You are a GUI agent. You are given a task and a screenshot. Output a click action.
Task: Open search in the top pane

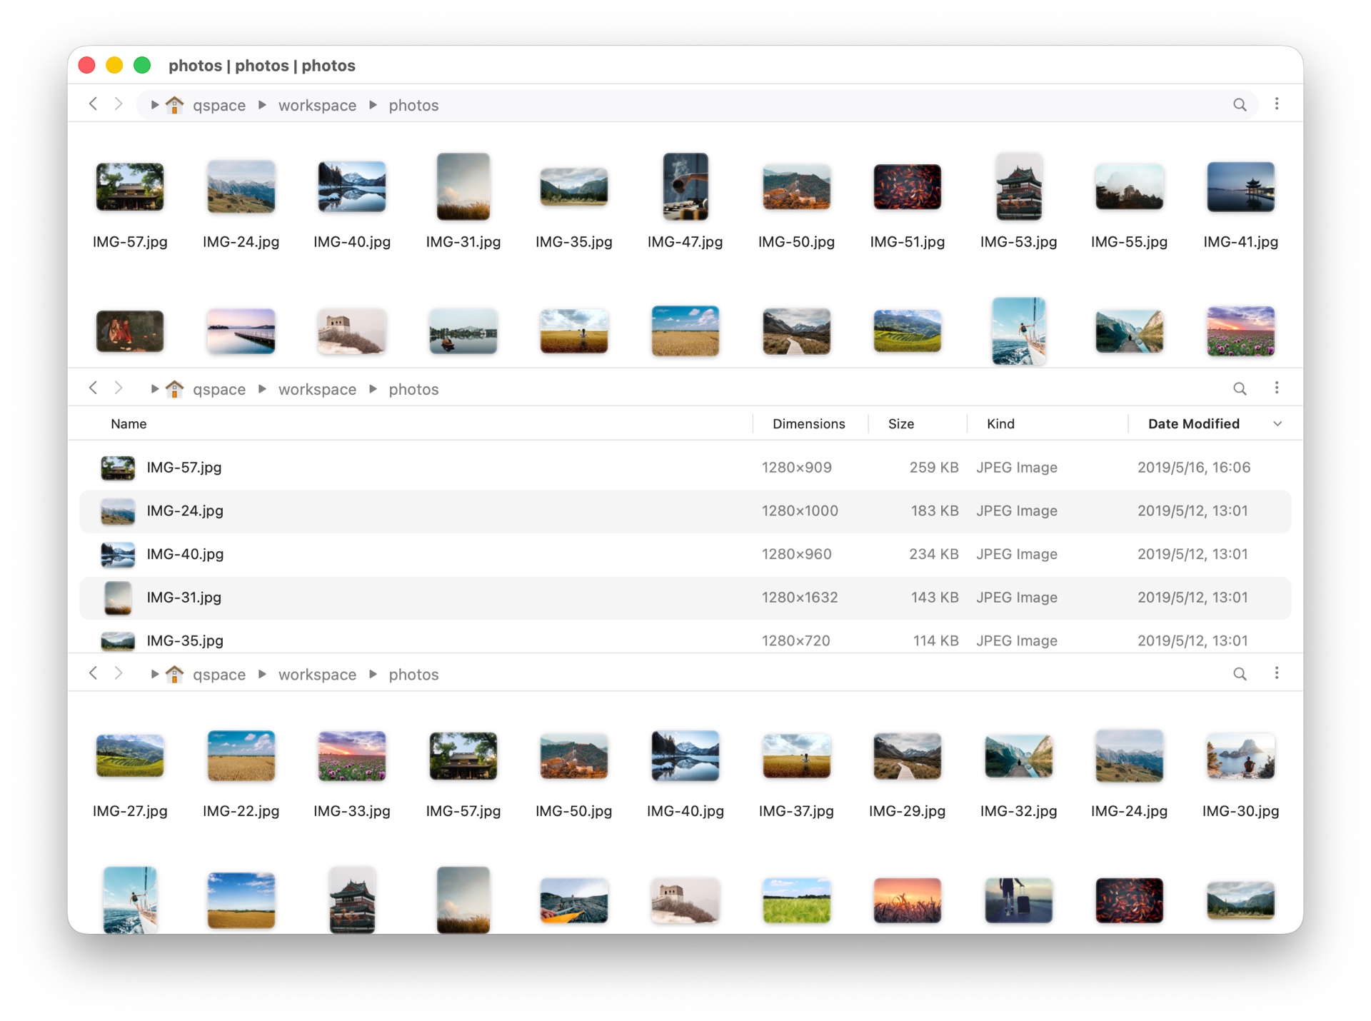tap(1240, 104)
